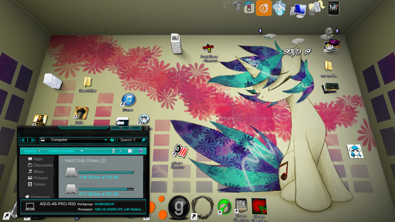Image resolution: width=395 pixels, height=222 pixels.
Task: Show more toolbar commands chevron
Action: [82, 151]
